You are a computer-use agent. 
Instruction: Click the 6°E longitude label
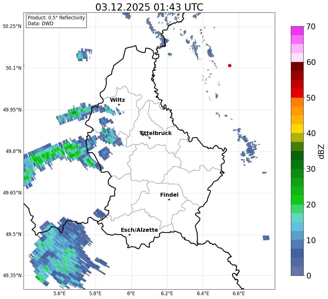(x=131, y=293)
